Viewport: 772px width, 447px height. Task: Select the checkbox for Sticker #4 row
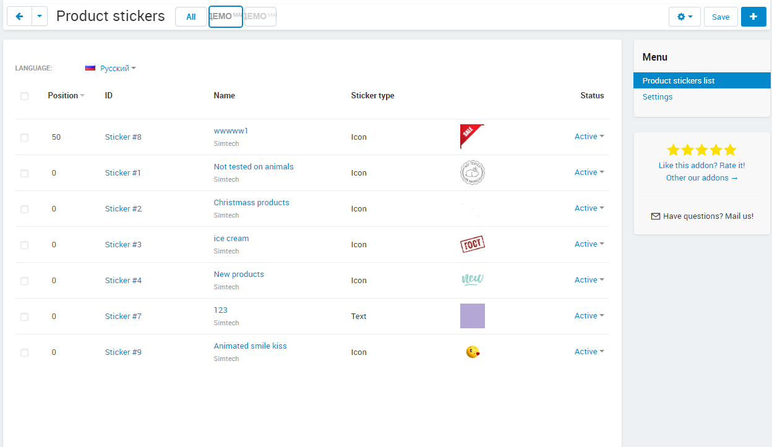pos(24,281)
